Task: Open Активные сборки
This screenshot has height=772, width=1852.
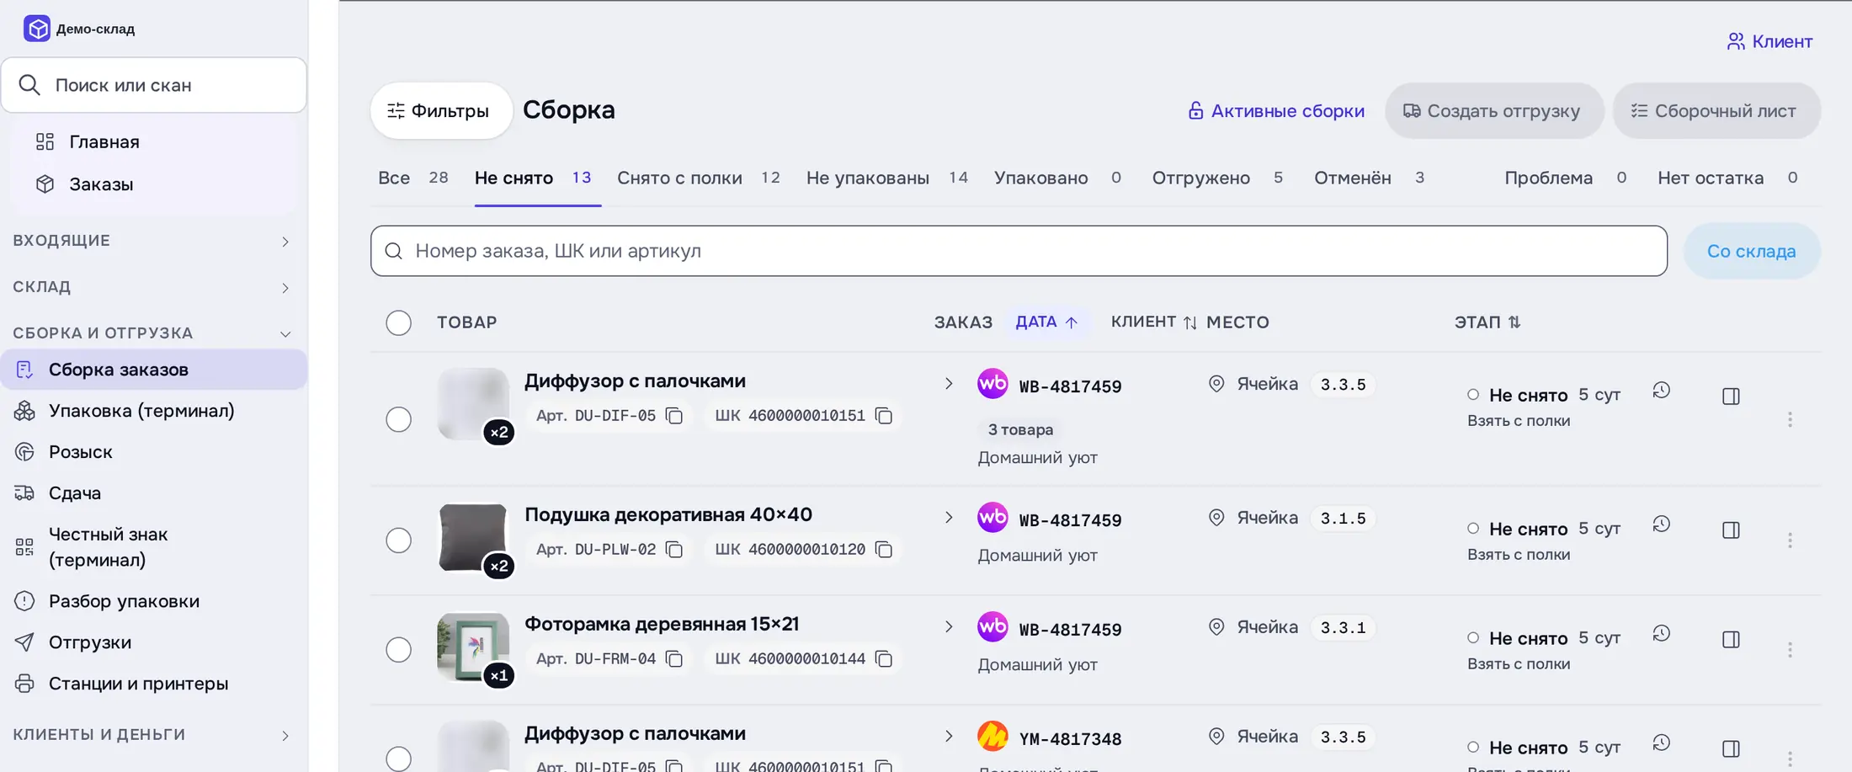Action: click(x=1275, y=111)
